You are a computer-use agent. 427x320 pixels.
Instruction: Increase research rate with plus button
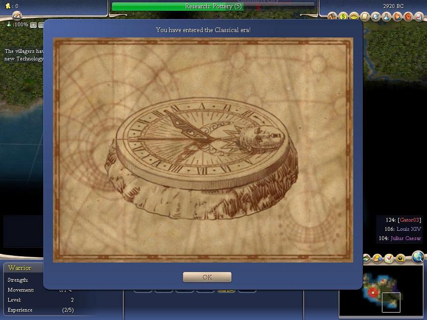pyautogui.click(x=33, y=25)
